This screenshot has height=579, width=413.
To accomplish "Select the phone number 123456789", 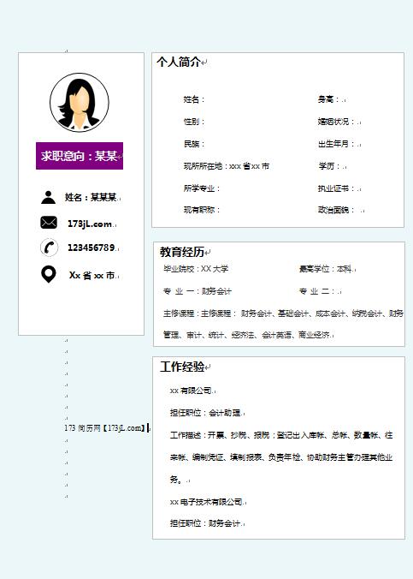I will click(91, 248).
